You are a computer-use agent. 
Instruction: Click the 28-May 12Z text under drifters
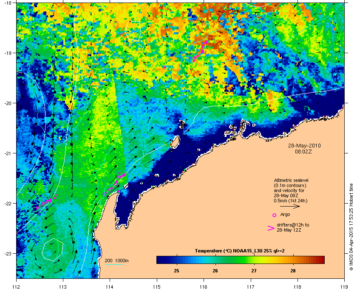289,230
